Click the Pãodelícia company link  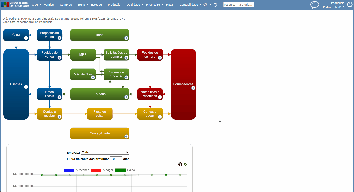click(x=338, y=3)
